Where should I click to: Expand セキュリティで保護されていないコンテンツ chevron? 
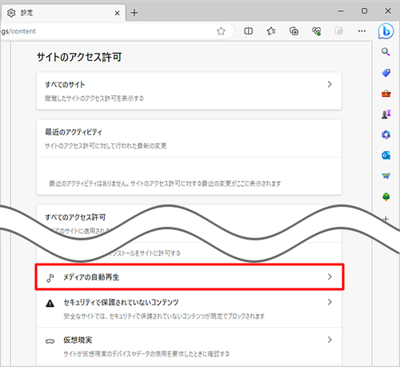[330, 302]
